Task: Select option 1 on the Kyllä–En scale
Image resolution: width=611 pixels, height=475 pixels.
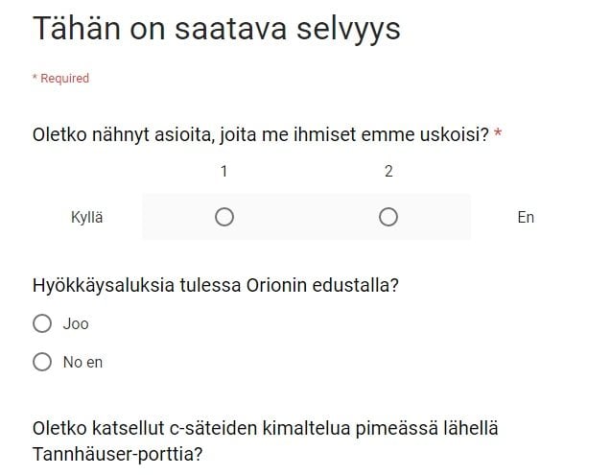Action: [224, 217]
